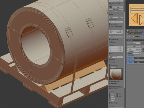Uncheck Edges overlay checkbox
The width and height of the screenshot is (144, 108).
(110, 96)
